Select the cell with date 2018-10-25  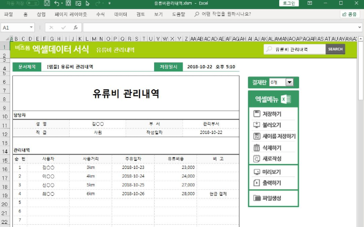pyautogui.click(x=133, y=185)
